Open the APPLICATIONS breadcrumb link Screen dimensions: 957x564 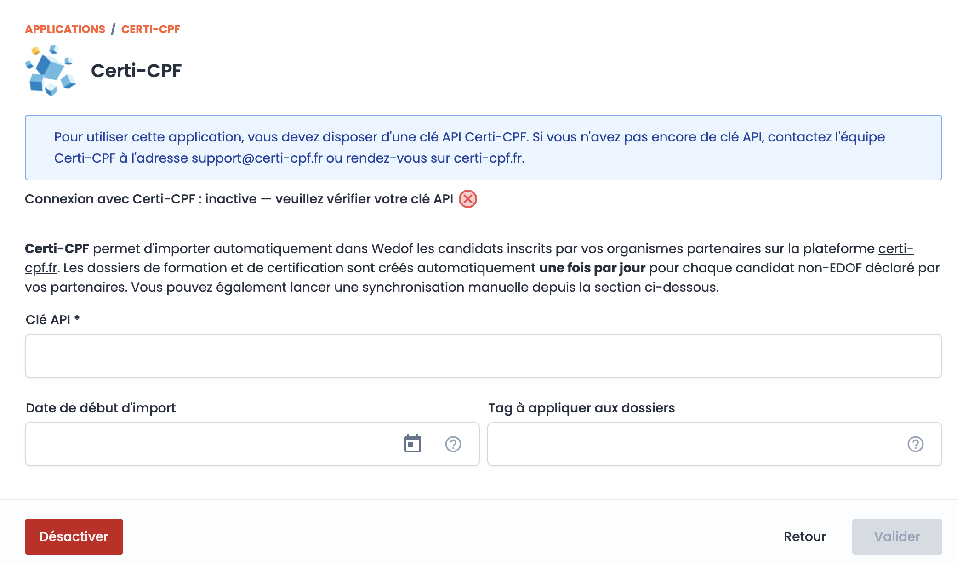(x=65, y=29)
